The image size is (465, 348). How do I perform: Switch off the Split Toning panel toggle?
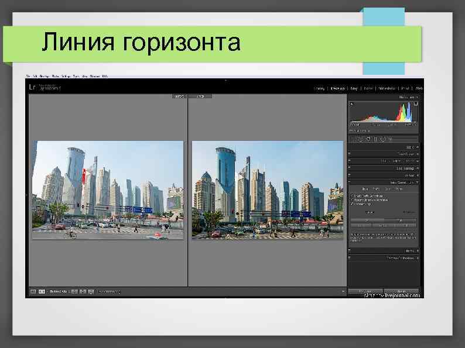pyautogui.click(x=349, y=168)
